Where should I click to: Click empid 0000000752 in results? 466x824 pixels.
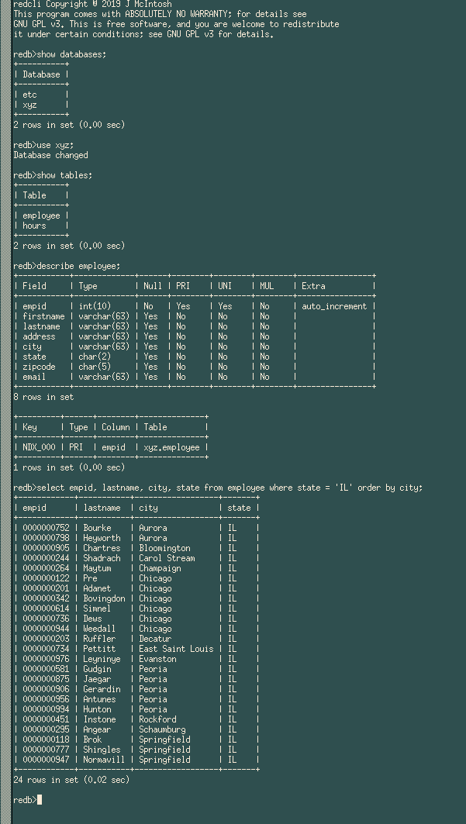tap(46, 528)
